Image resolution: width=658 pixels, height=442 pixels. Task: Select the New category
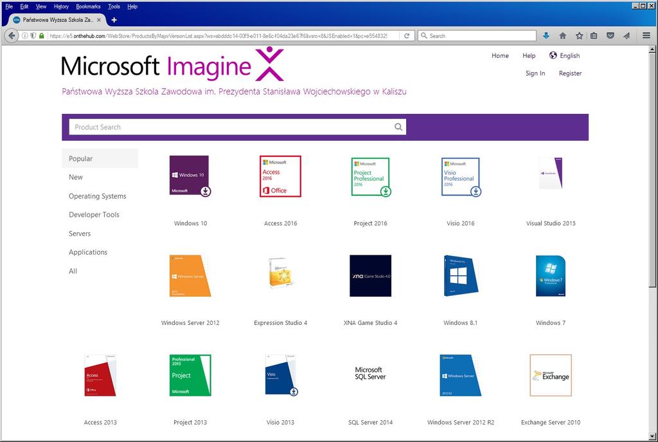[76, 177]
